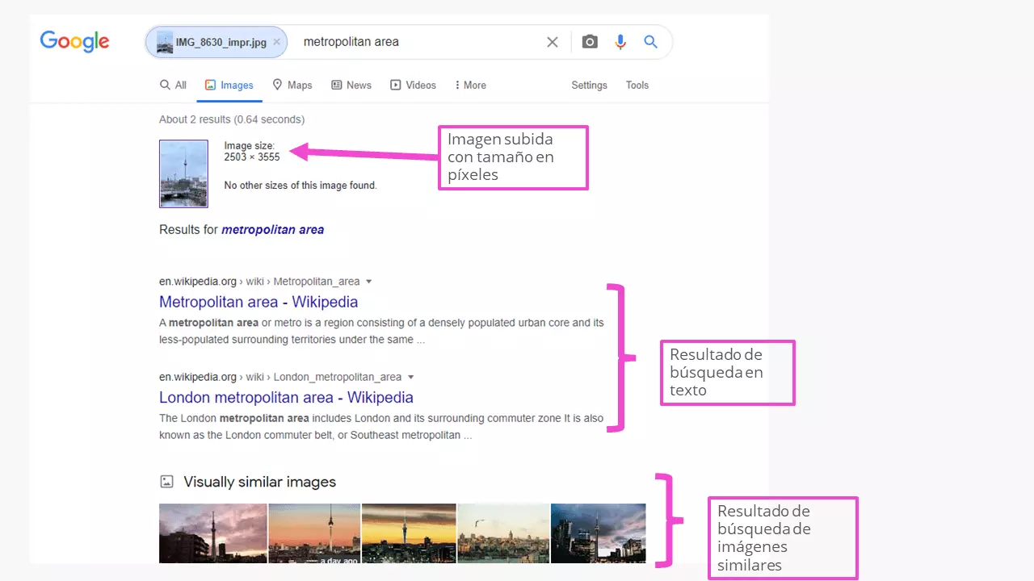Click the uploaded tower image thumbnail

point(183,173)
